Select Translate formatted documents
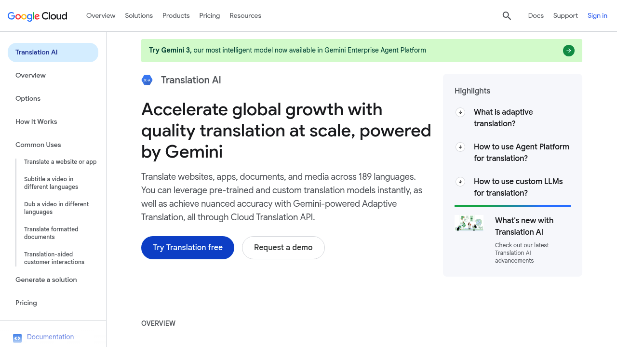Screen dimensions: 617x347 51,233
